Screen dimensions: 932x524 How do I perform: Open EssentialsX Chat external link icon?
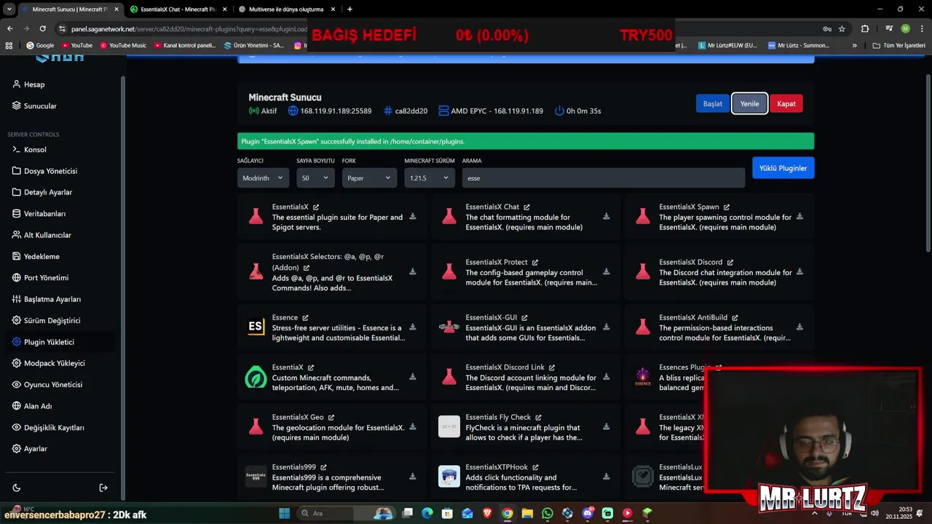pos(527,207)
